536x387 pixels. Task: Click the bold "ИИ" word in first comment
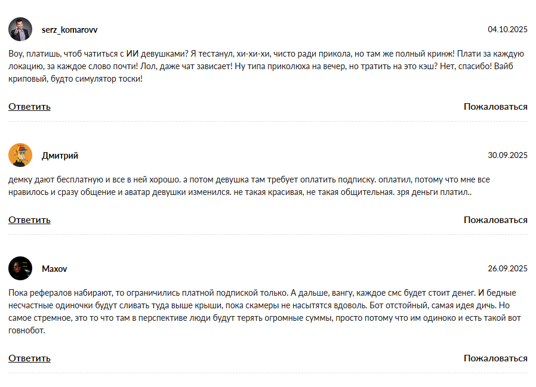pos(132,53)
